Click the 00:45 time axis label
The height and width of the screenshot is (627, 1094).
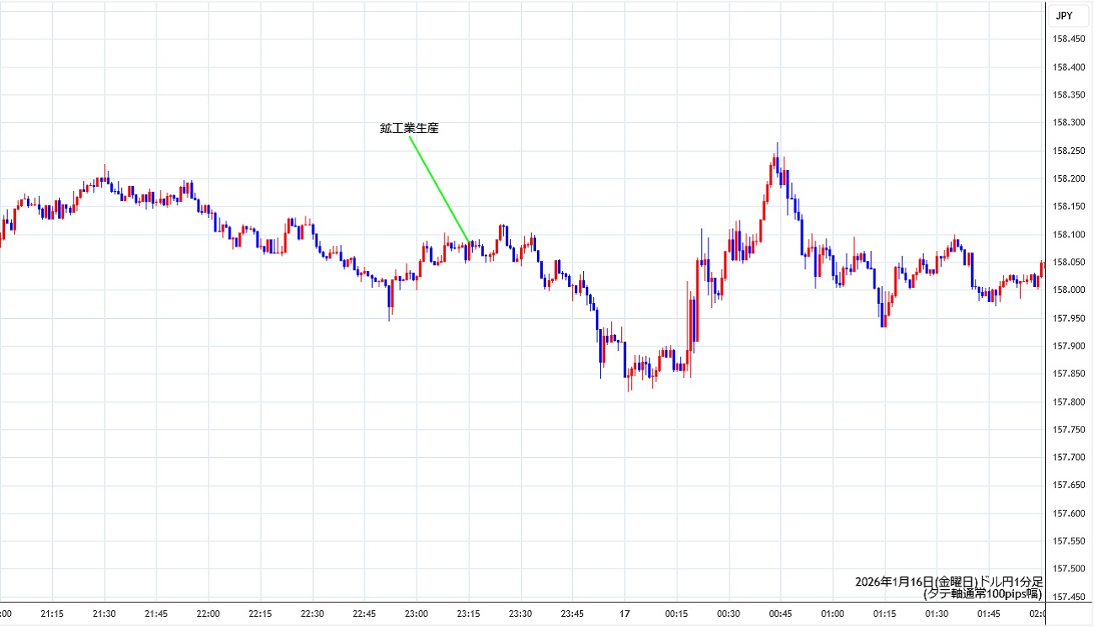781,614
